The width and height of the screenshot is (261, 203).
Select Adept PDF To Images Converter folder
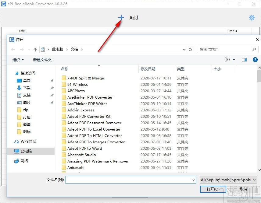pyautogui.click(x=96, y=142)
